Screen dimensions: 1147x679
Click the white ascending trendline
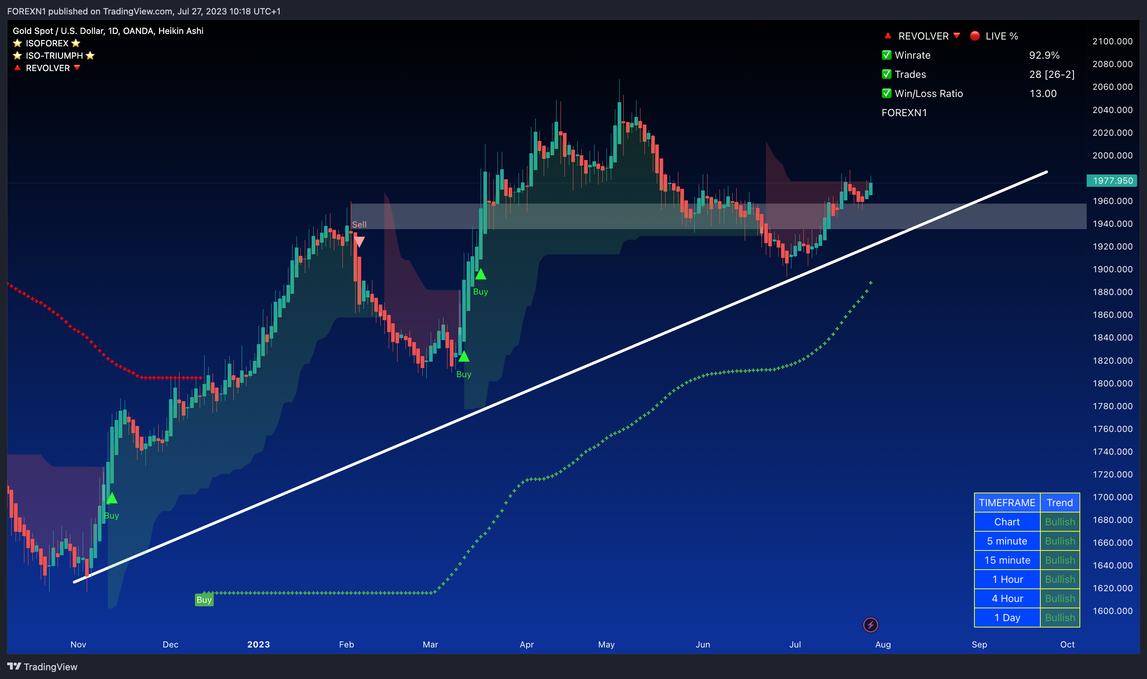pyautogui.click(x=561, y=377)
